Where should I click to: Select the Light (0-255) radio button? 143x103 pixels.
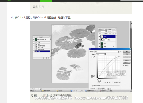click(97, 88)
